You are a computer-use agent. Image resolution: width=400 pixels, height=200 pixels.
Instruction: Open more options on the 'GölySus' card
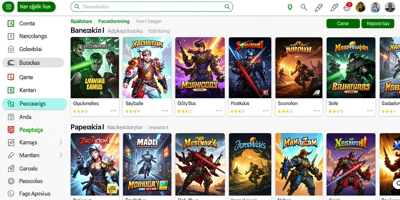point(219,111)
